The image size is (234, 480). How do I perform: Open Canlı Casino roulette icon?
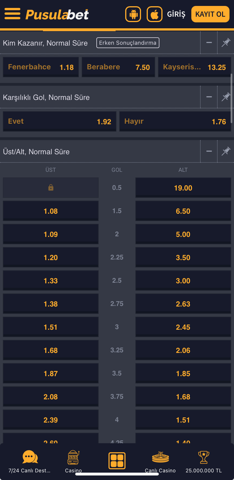click(x=160, y=457)
